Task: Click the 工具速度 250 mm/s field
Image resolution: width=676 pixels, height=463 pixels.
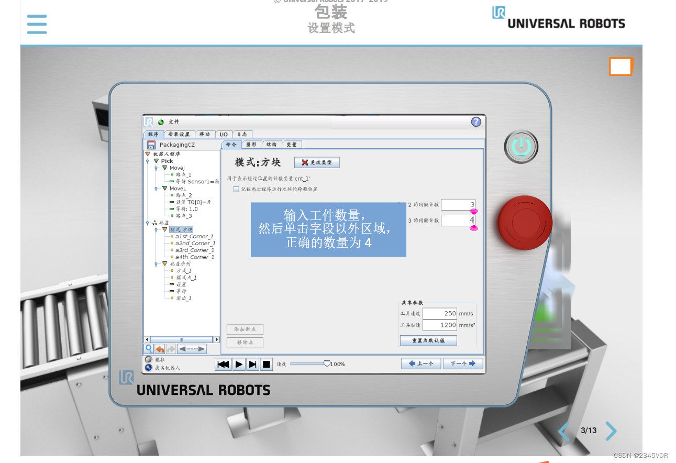Action: click(440, 313)
